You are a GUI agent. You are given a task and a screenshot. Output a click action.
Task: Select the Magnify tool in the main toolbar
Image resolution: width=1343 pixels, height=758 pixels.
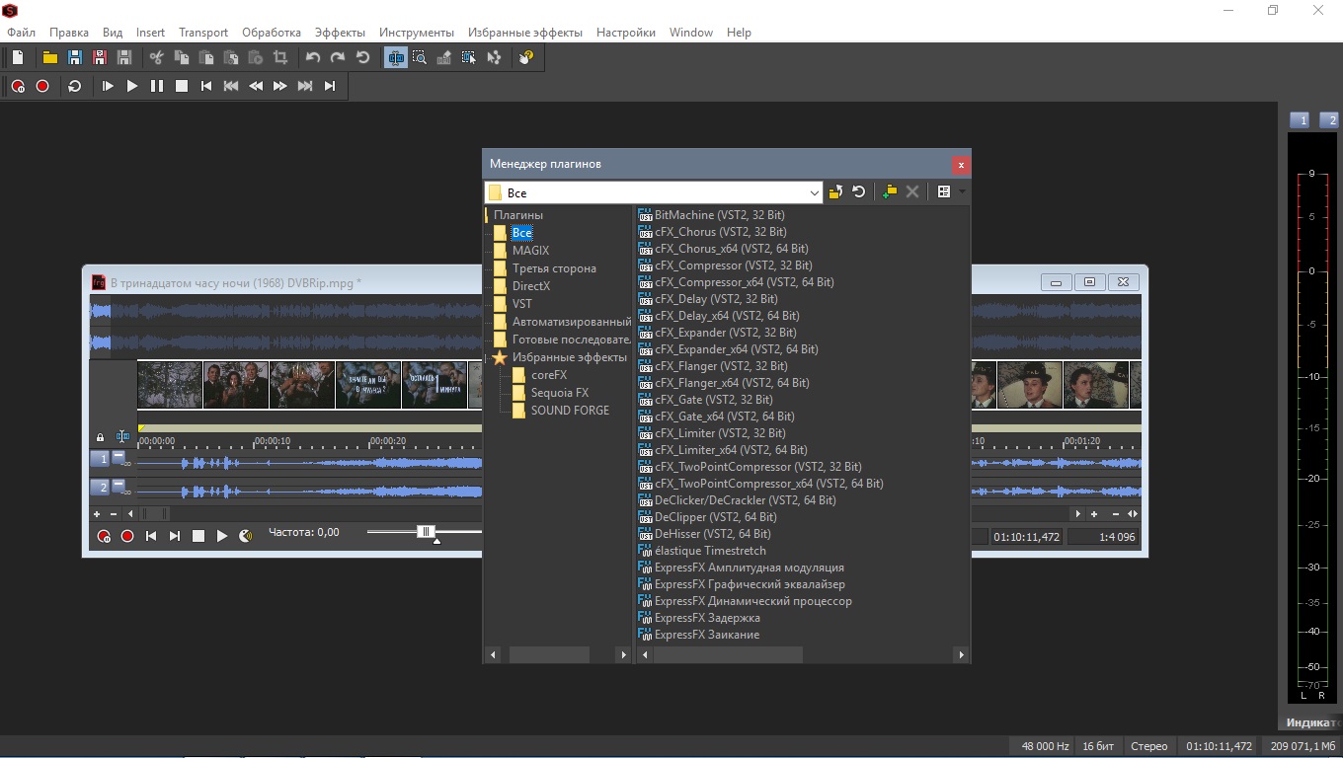click(x=420, y=58)
